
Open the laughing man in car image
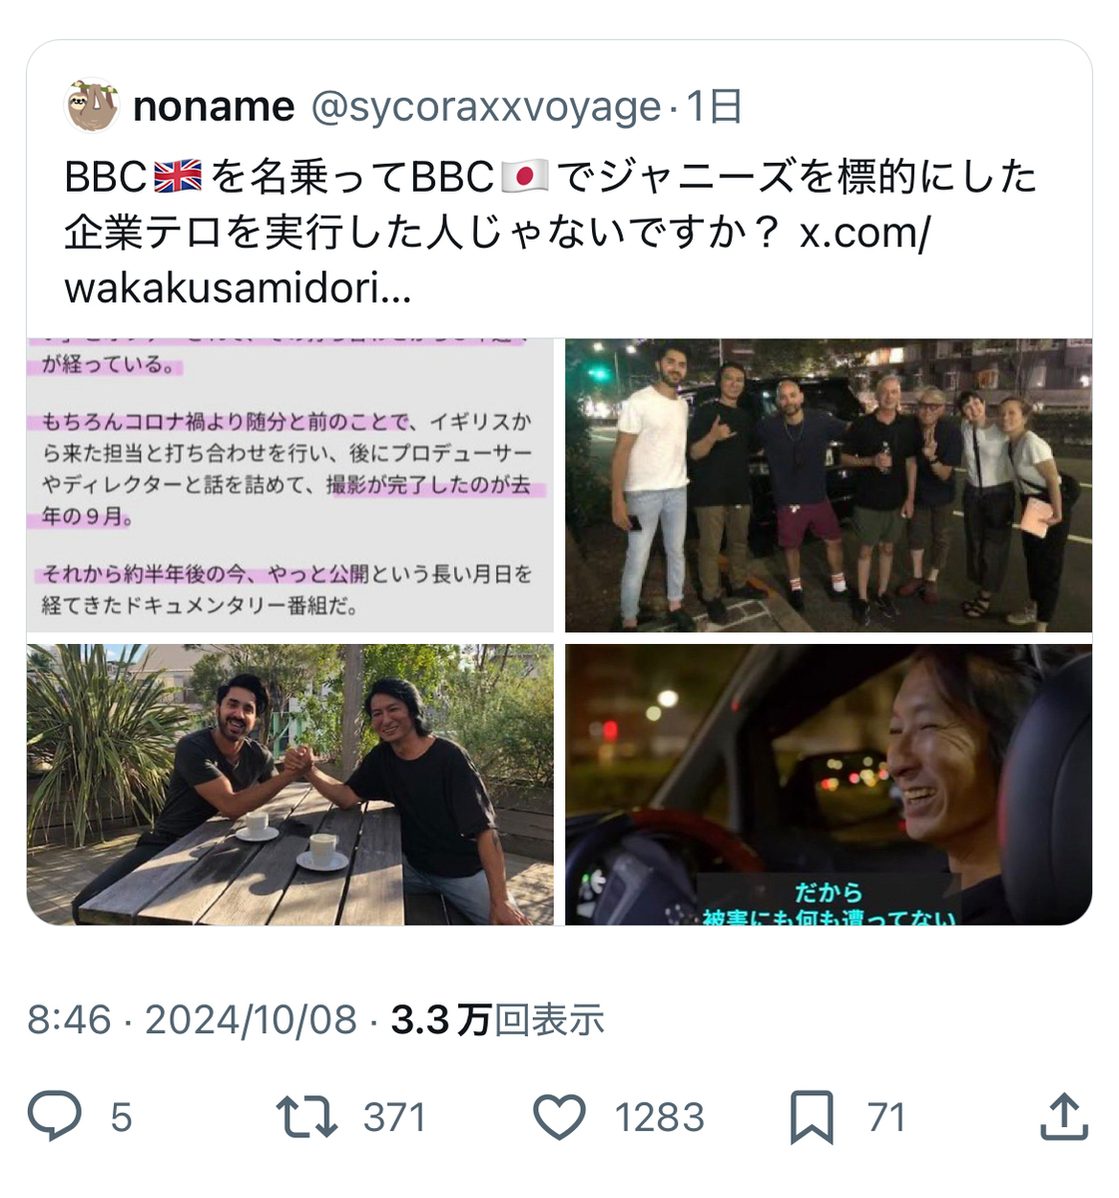pyautogui.click(x=829, y=785)
